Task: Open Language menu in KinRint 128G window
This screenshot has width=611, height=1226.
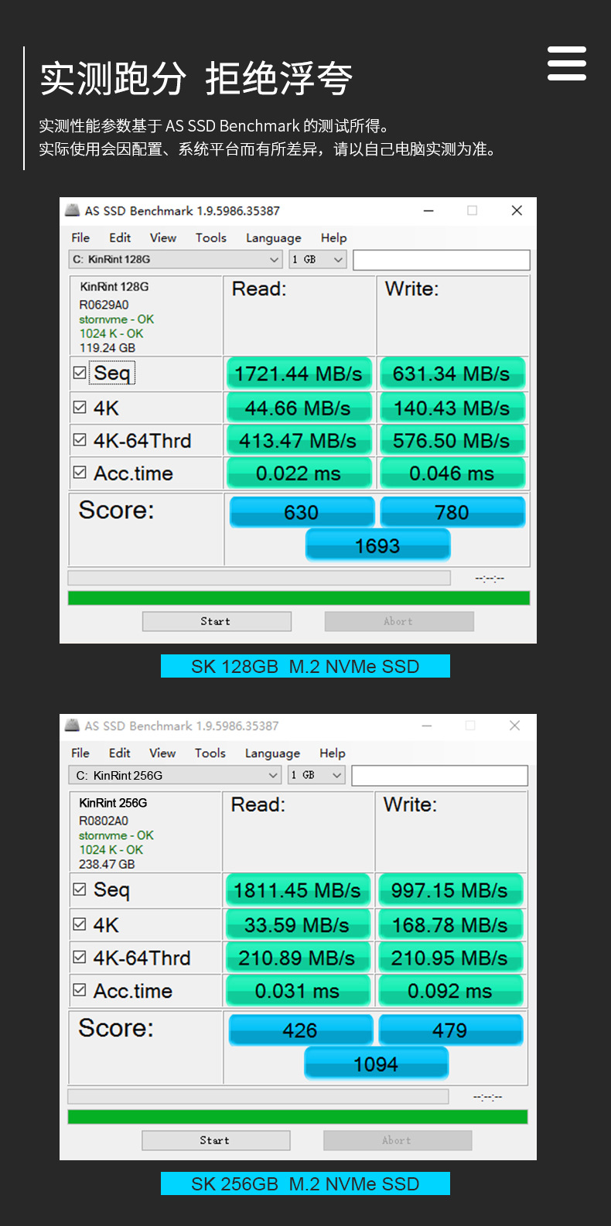Action: point(274,238)
